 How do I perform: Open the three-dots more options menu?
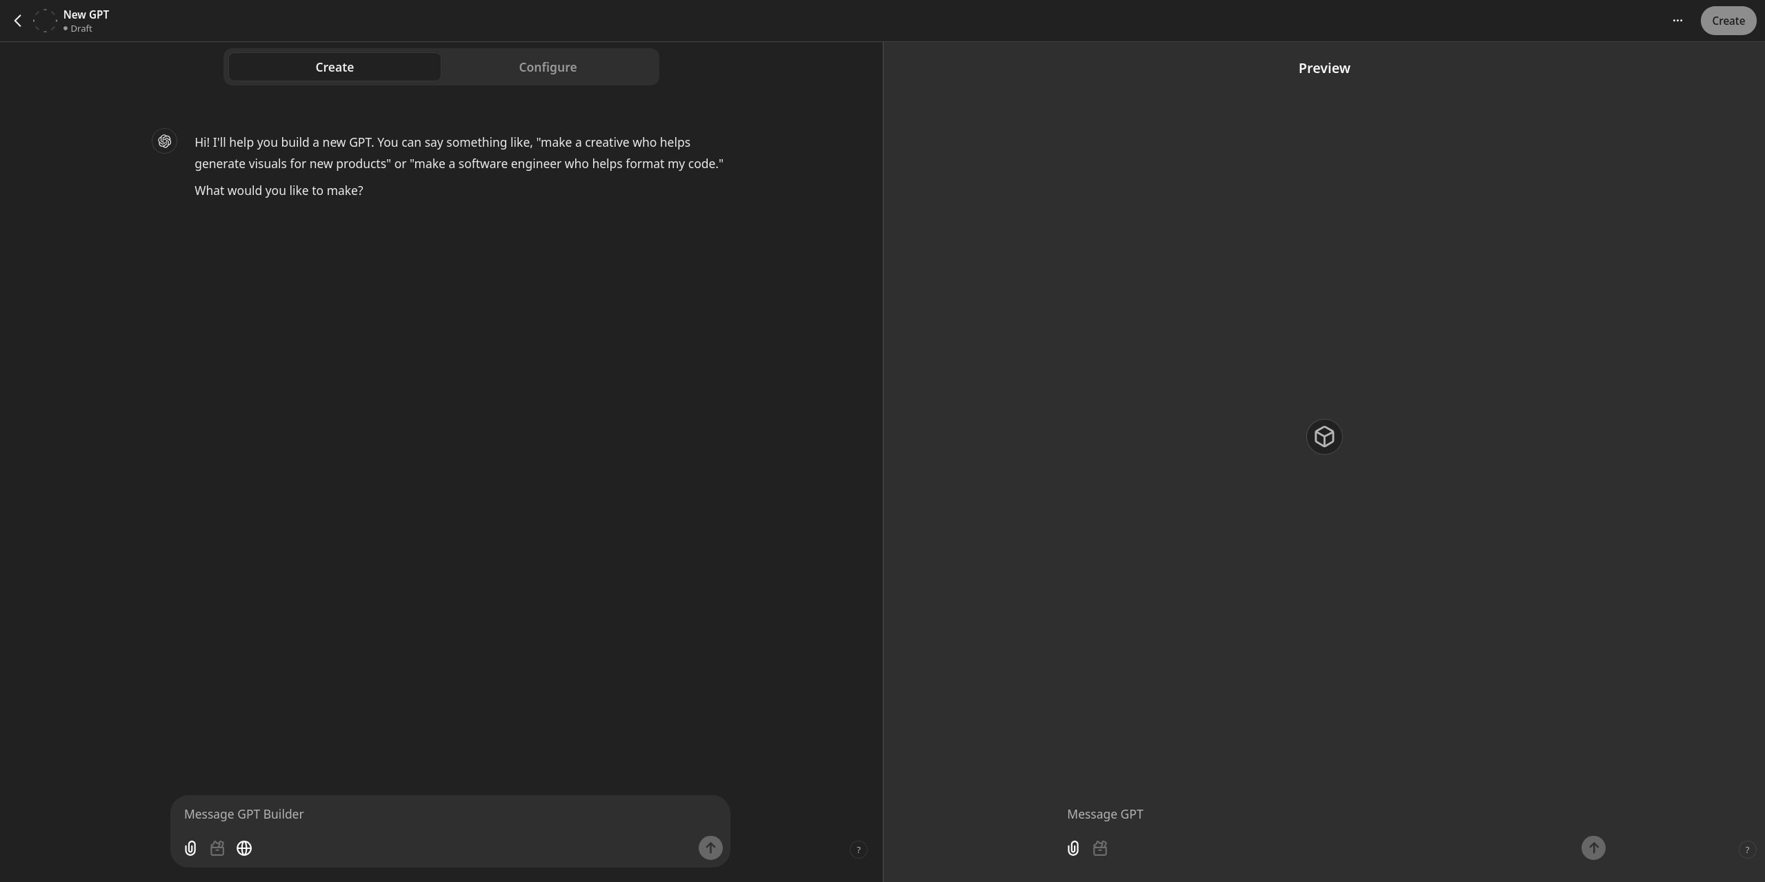click(1677, 21)
